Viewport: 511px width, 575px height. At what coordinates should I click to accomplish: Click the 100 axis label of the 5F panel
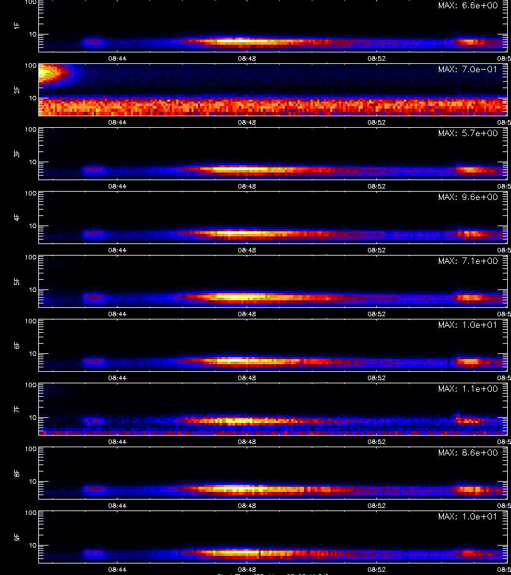point(31,257)
